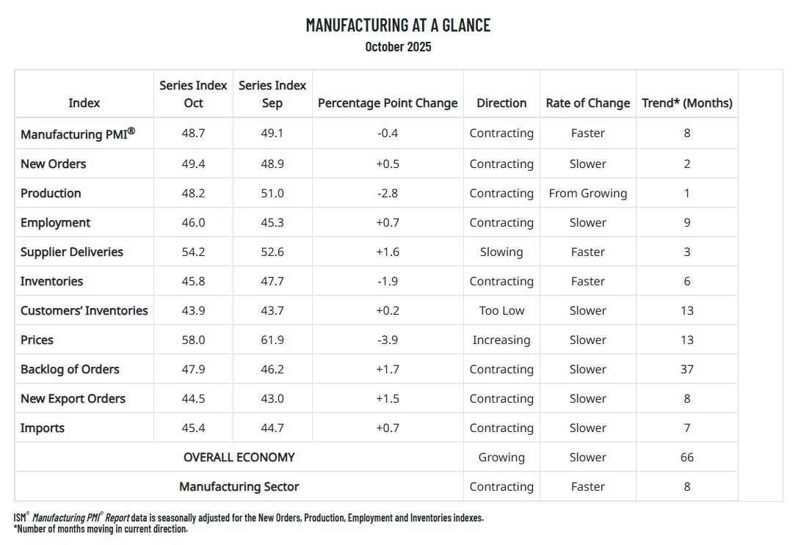The width and height of the screenshot is (812, 545).
Task: Select the "Rate of Change" header
Action: [x=587, y=103]
